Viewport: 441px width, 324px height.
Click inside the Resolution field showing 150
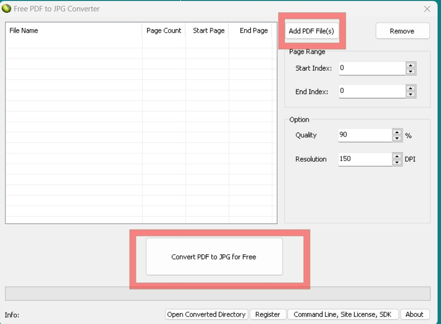tap(365, 159)
